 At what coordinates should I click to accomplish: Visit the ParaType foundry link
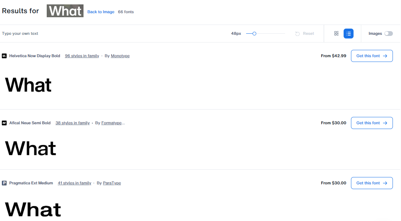click(x=112, y=183)
